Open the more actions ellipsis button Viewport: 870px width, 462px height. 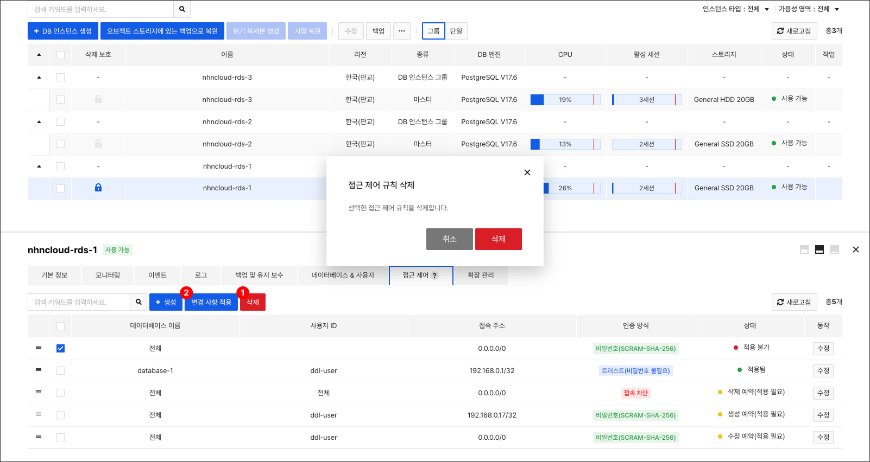click(x=402, y=31)
